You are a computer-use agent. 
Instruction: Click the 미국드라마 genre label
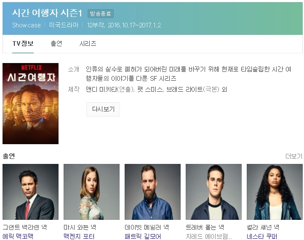64,25
